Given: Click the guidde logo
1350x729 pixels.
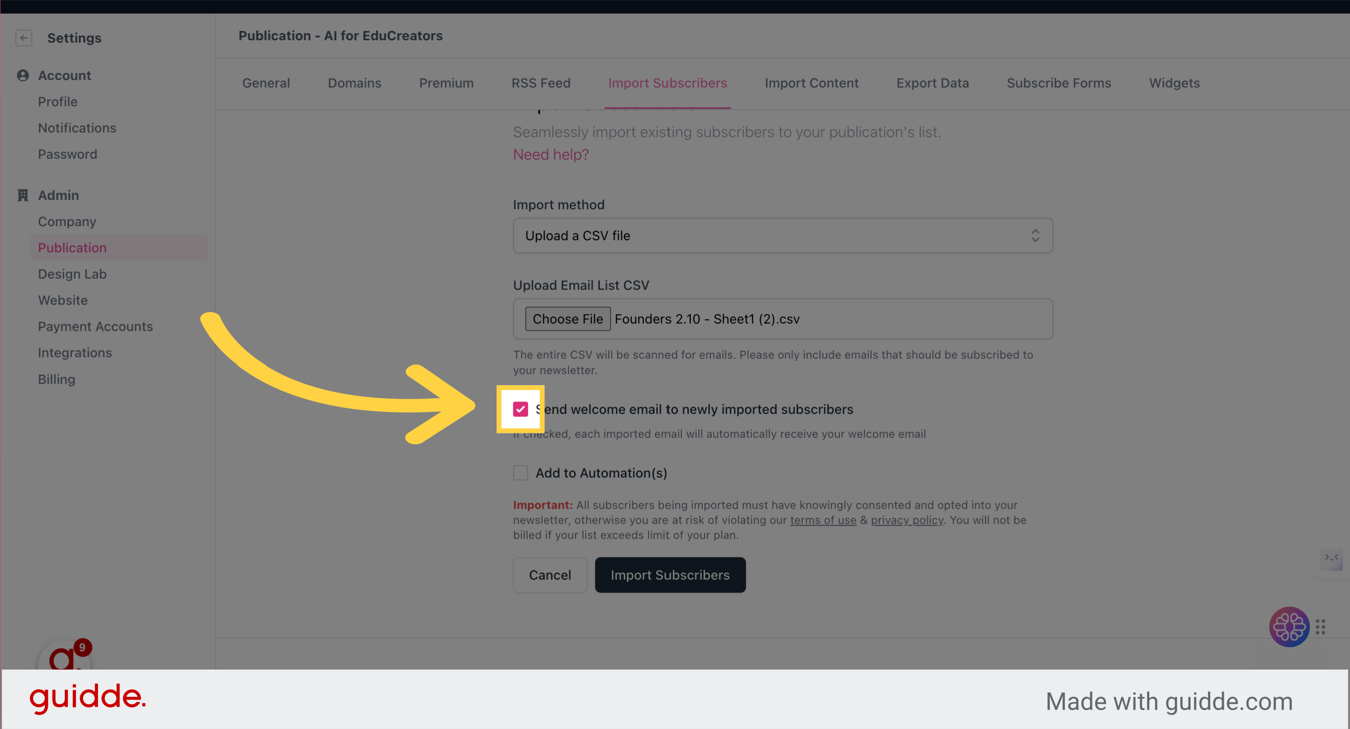Looking at the screenshot, I should point(88,698).
